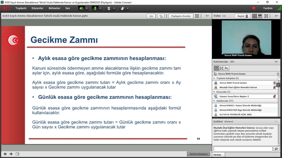
Task: Toggle the slide sidebar panel icon
Action: click(x=17, y=154)
